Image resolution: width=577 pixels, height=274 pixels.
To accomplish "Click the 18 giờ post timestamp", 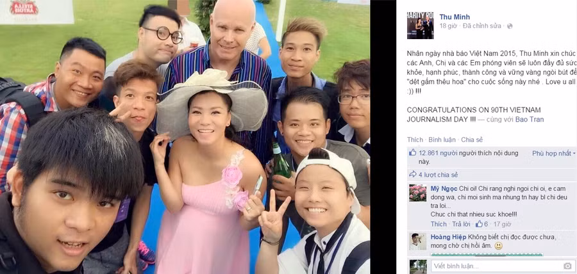I will (448, 26).
